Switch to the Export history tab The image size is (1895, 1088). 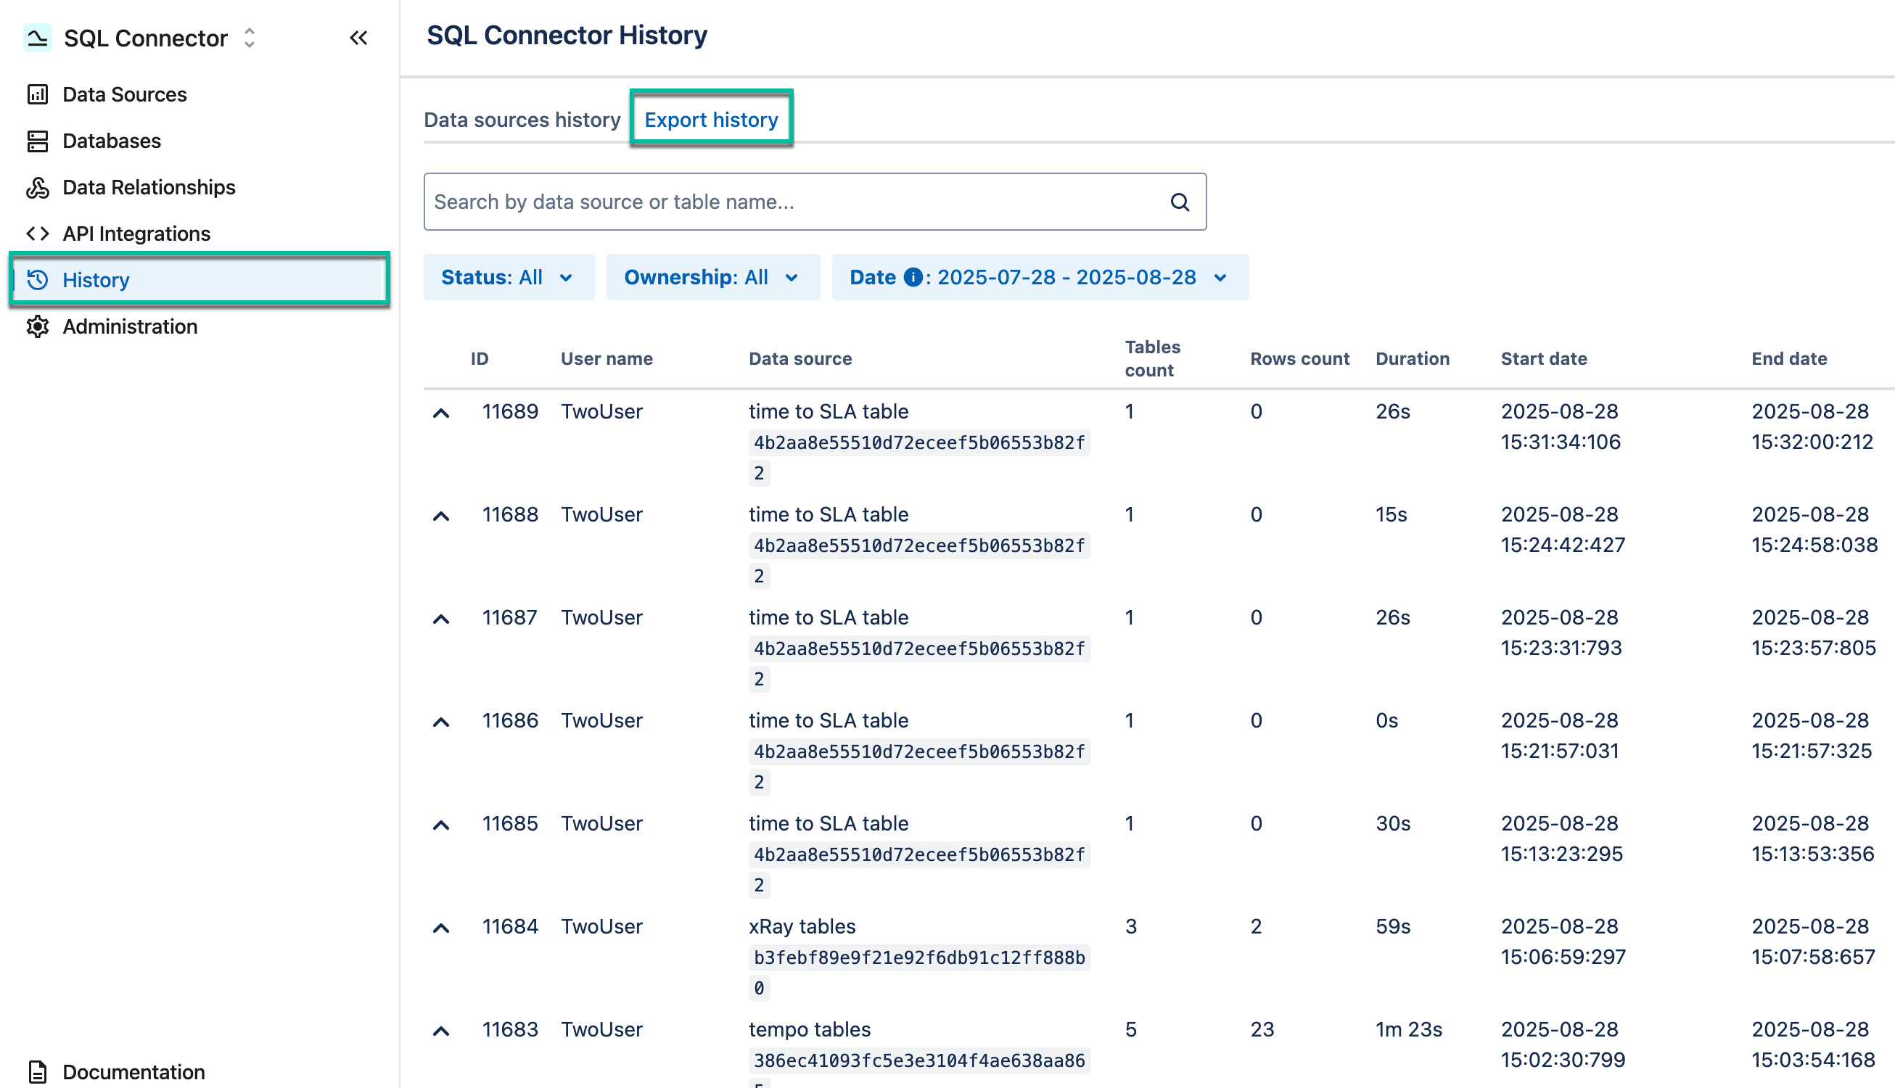click(x=711, y=119)
